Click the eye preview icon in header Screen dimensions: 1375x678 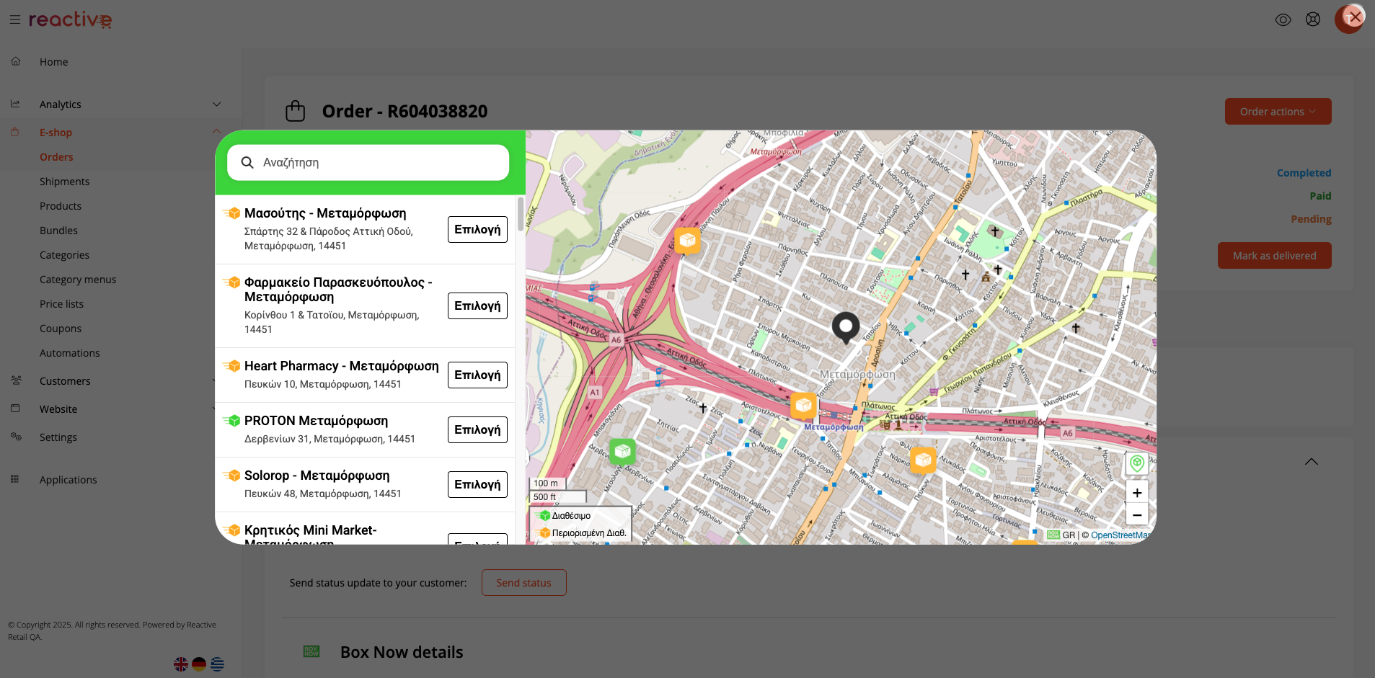[1283, 20]
